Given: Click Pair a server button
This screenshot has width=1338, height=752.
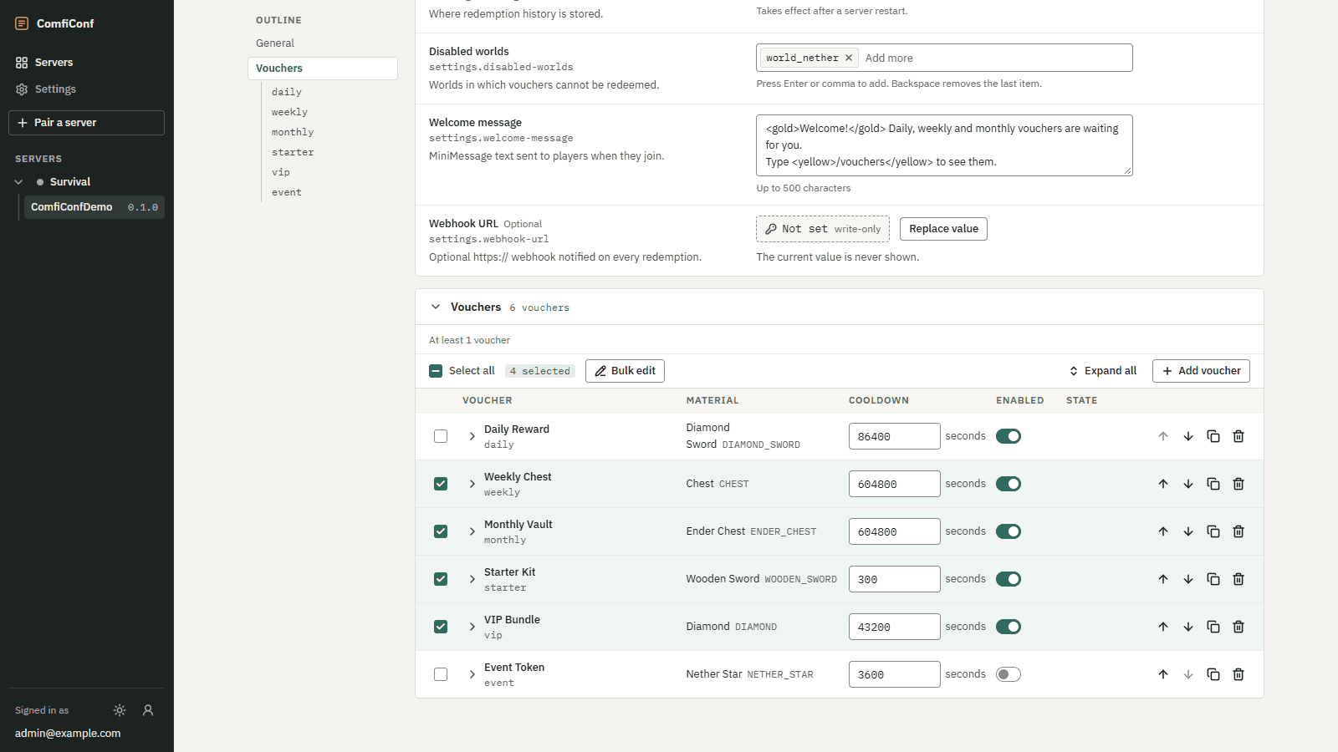Looking at the screenshot, I should point(86,123).
